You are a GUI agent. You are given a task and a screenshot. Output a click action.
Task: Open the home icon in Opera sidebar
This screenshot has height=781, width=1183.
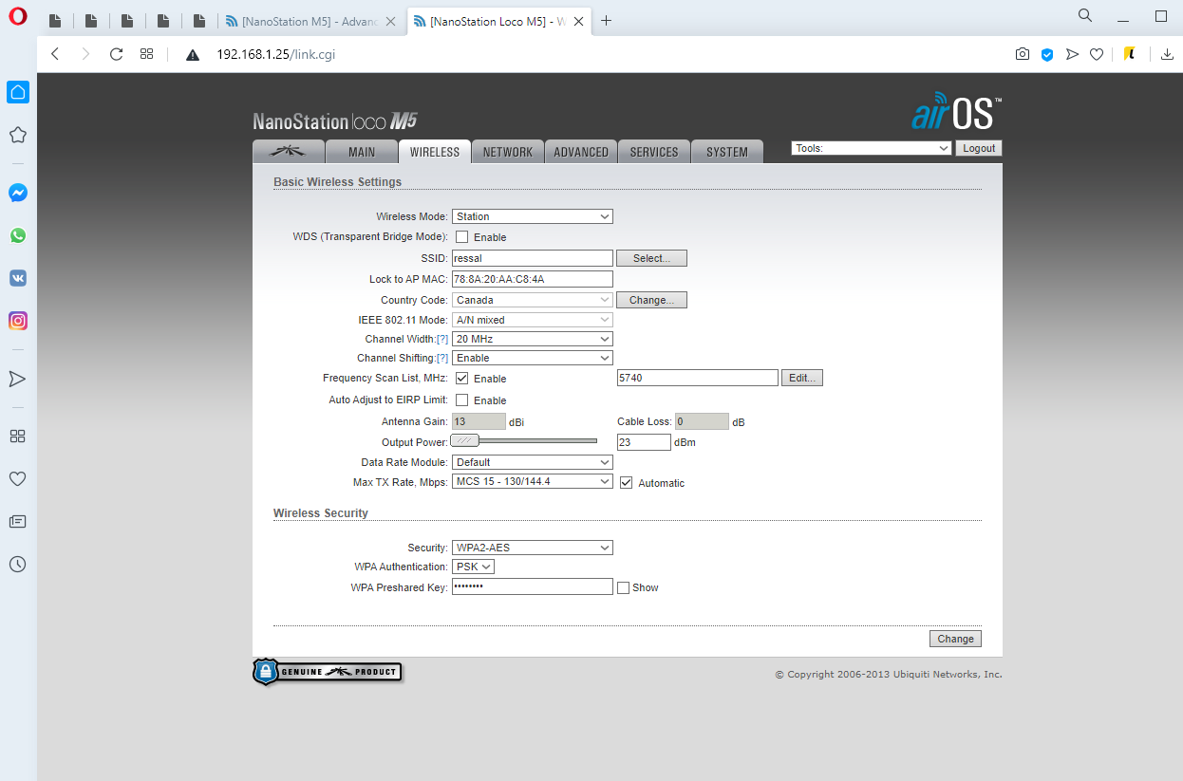tap(18, 92)
